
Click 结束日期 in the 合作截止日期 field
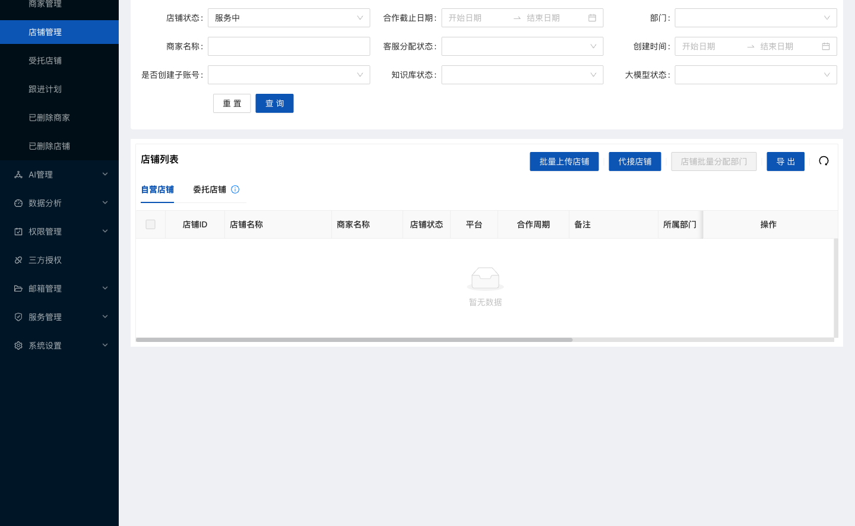543,18
